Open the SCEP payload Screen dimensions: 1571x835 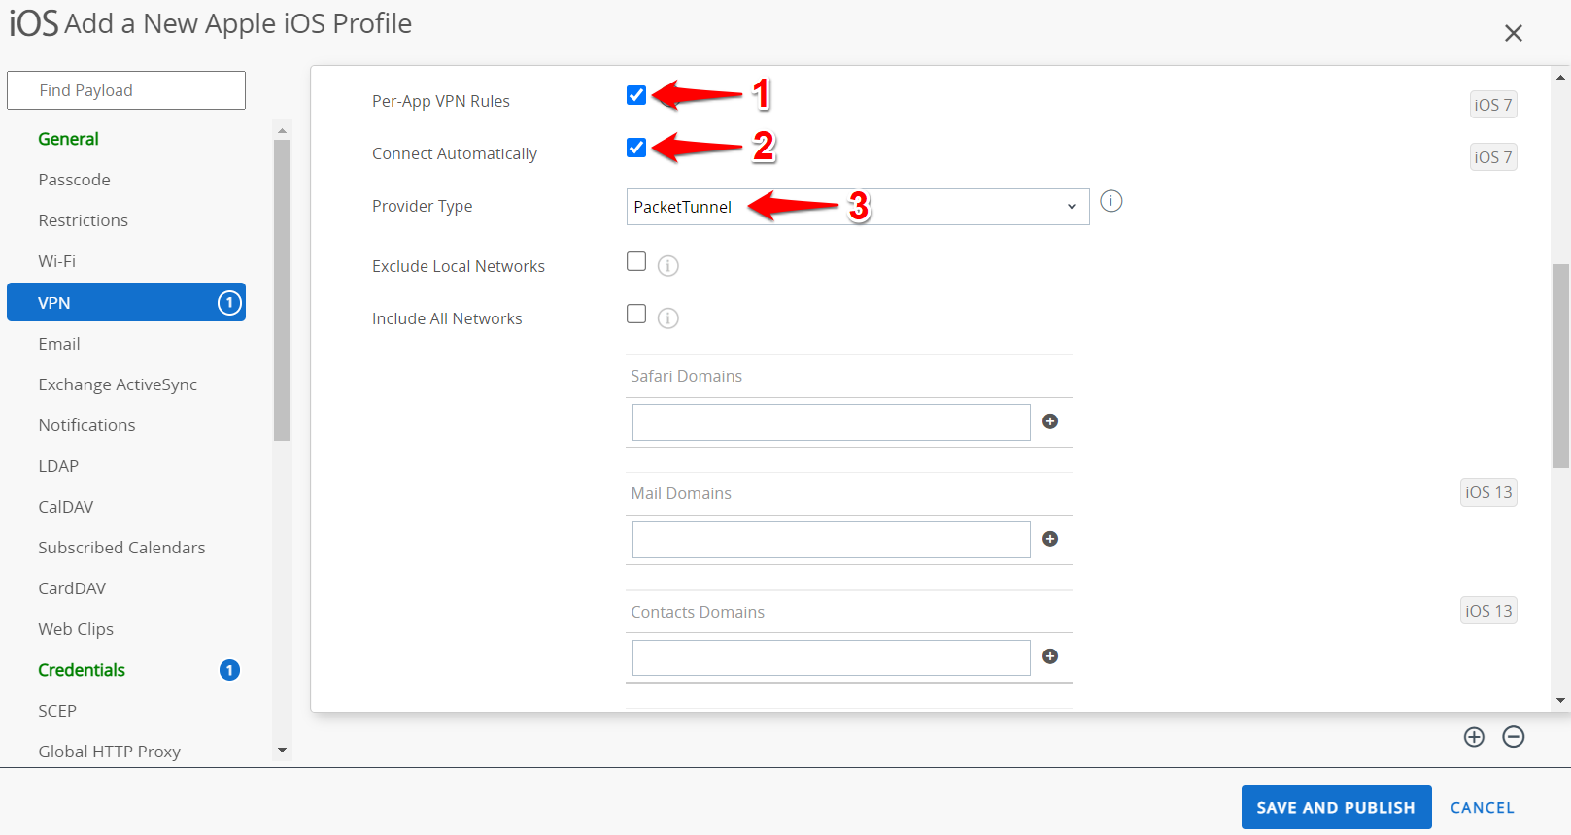(57, 711)
